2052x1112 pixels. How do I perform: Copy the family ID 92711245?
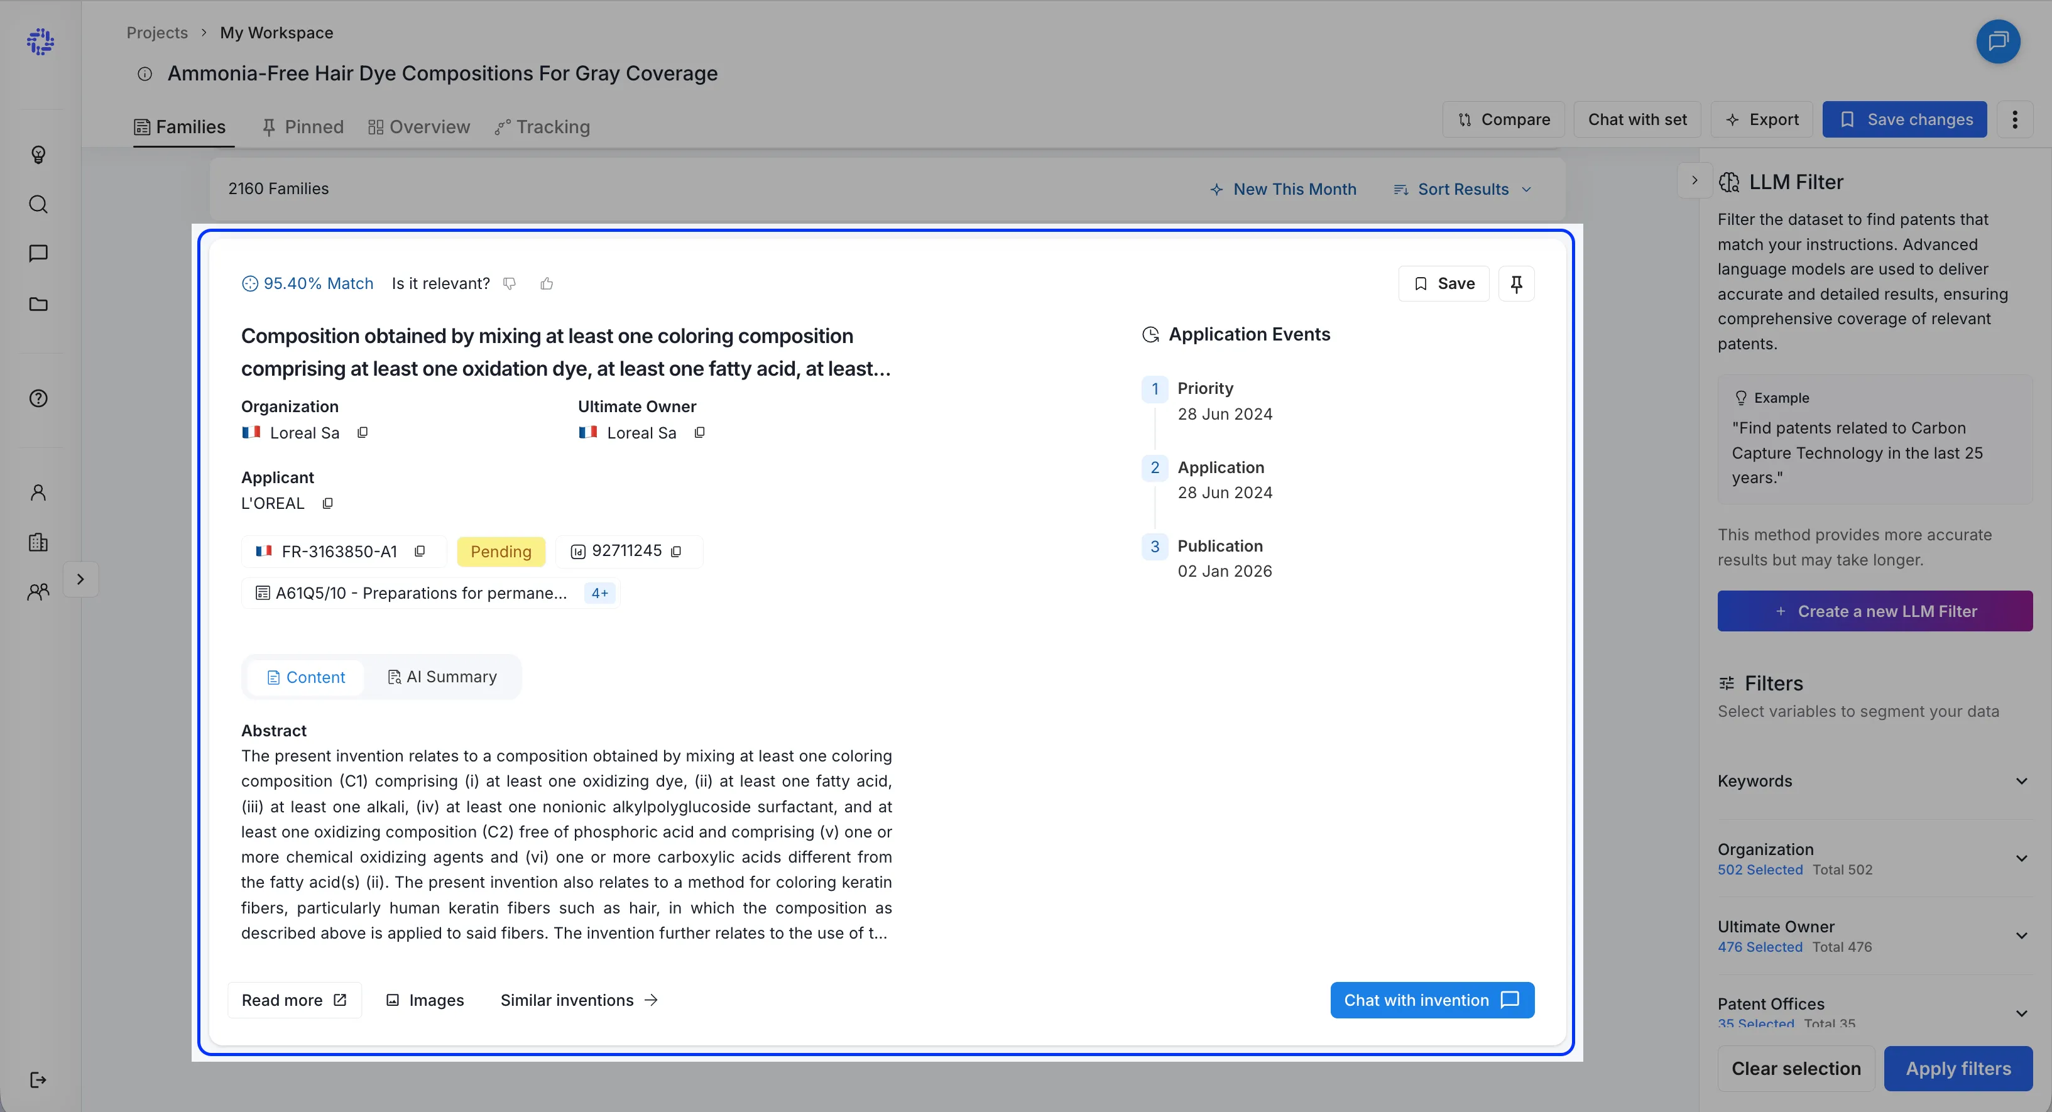point(676,551)
